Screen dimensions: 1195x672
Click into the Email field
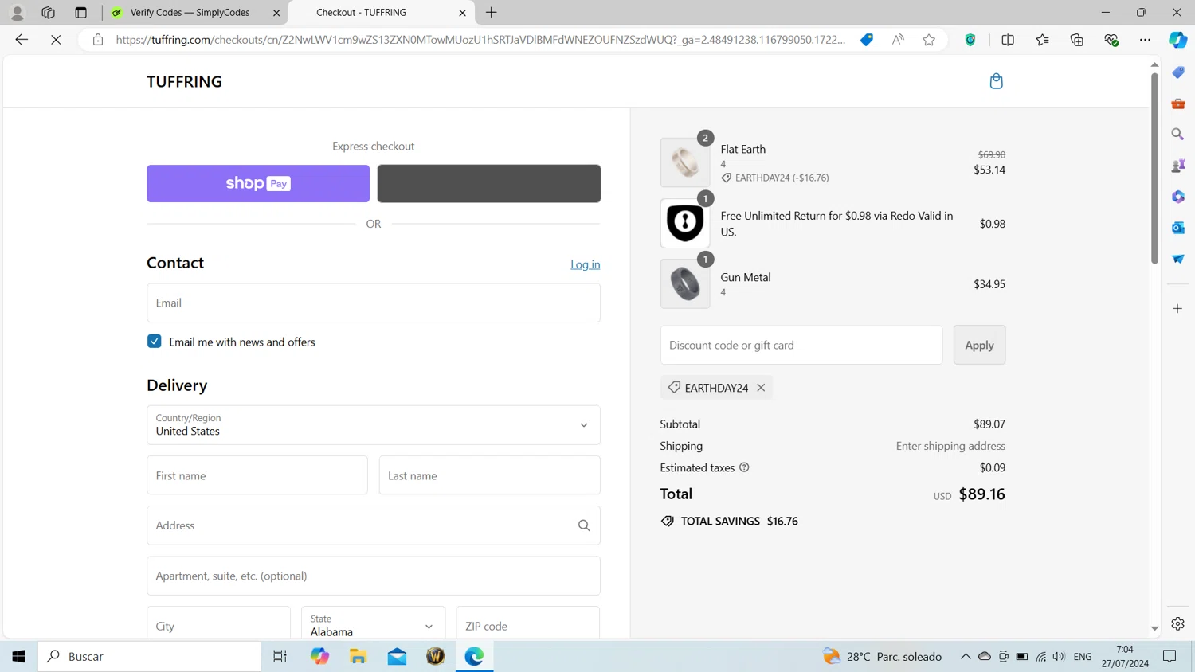coord(374,303)
